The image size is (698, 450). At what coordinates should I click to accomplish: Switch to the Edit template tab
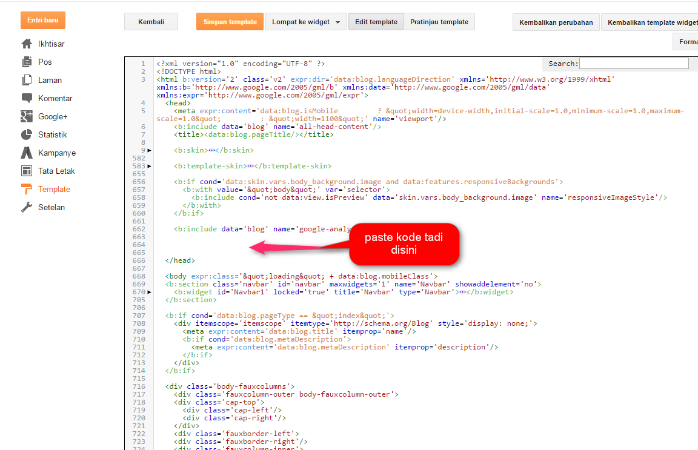376,22
